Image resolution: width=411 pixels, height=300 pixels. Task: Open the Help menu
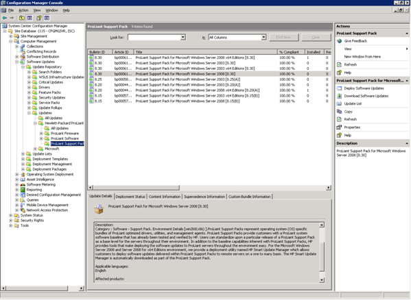point(66,10)
